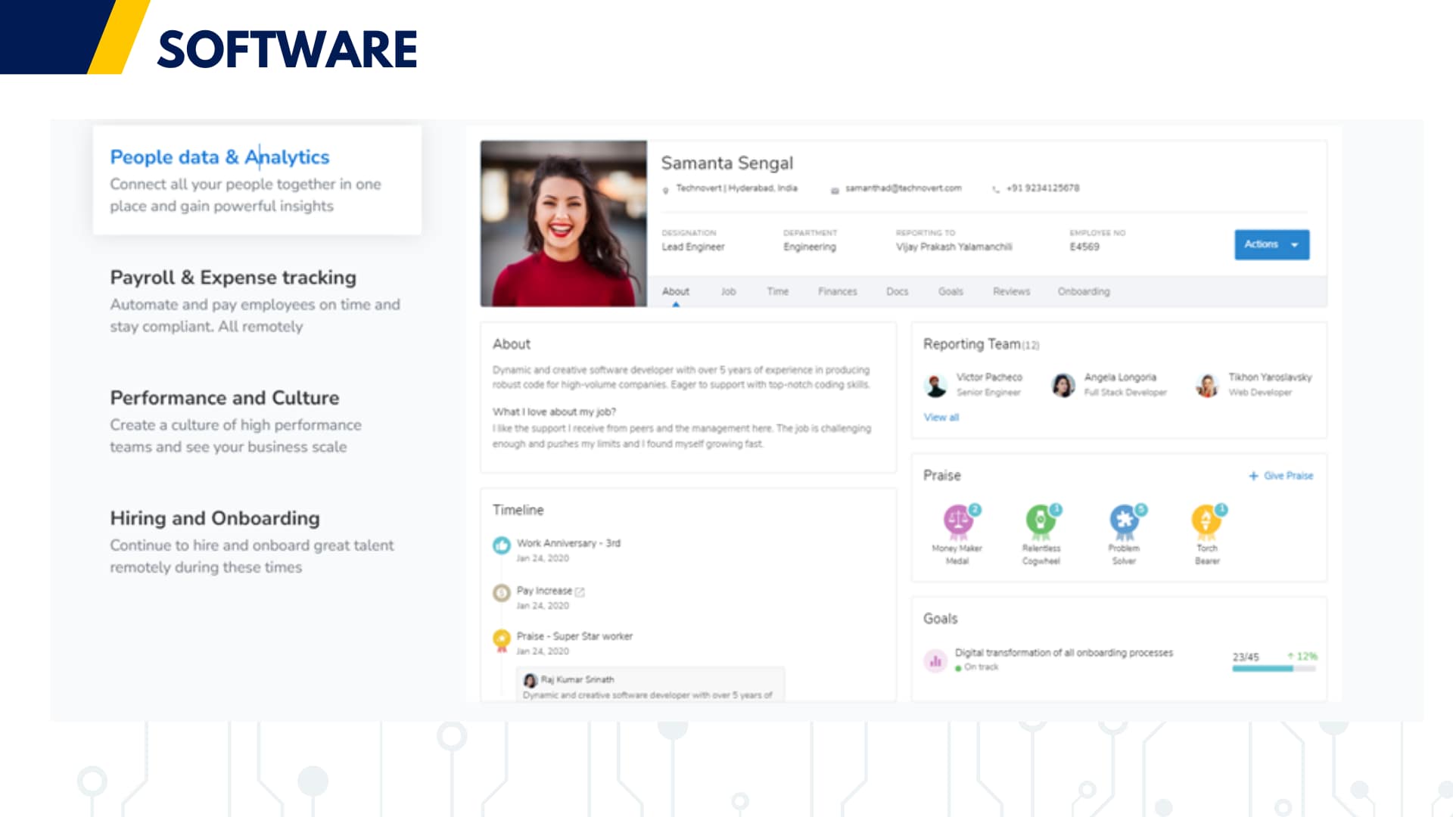Click the Torch Bearer badge icon
The height and width of the screenshot is (817, 1453).
[x=1206, y=520]
